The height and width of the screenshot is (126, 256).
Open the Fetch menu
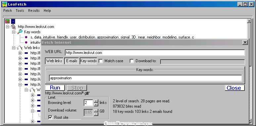pos(8,11)
